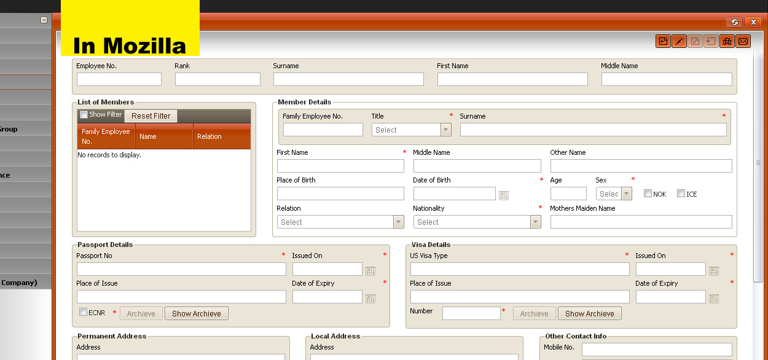Open calendar for Visa Issued On

pos(713,271)
